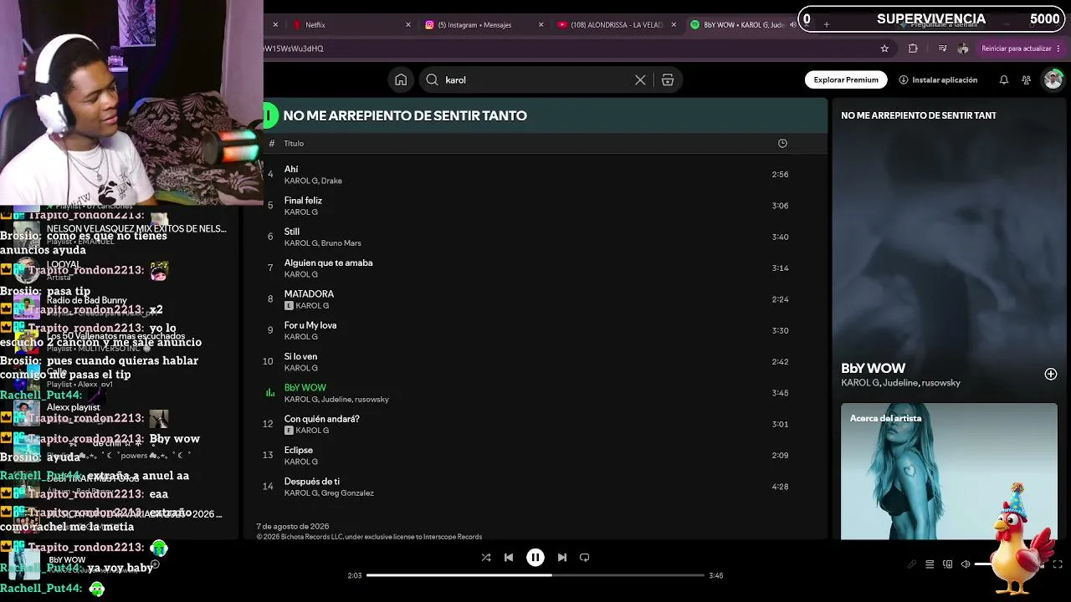The height and width of the screenshot is (602, 1071).
Task: Go to the Spotify home icon
Action: tap(401, 79)
